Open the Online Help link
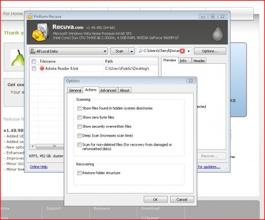The width and height of the screenshot is (265, 220). coord(39,167)
